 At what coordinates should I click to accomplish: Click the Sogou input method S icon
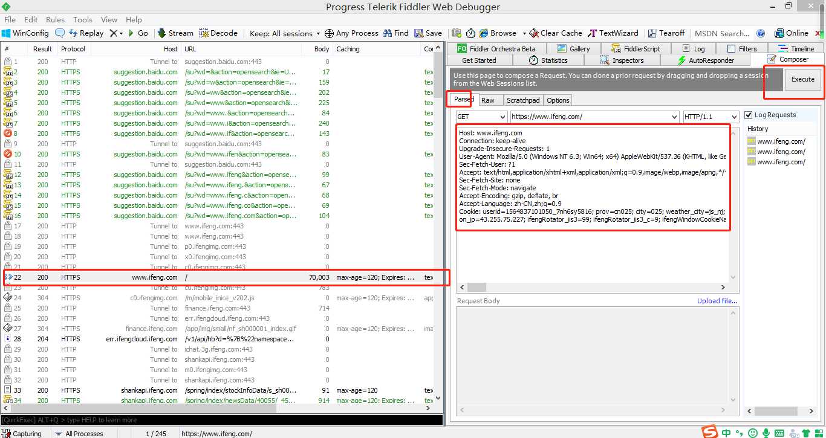click(x=710, y=433)
